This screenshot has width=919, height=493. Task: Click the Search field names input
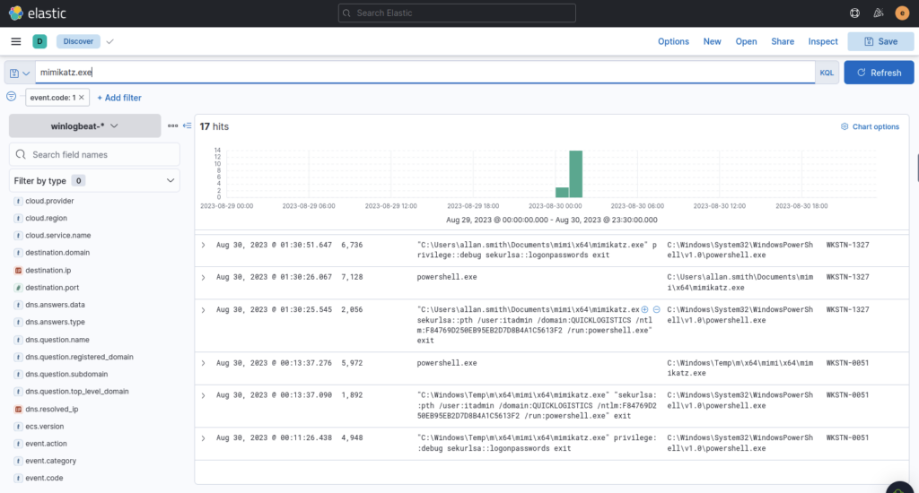pos(94,154)
